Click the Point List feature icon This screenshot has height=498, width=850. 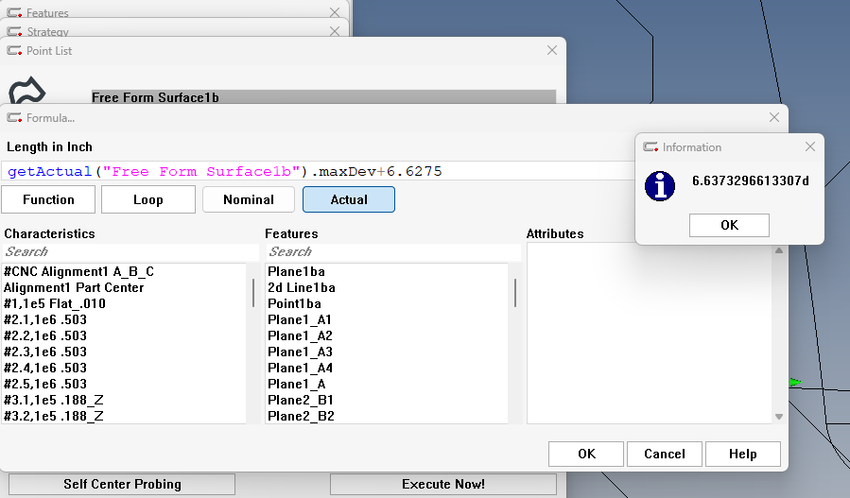(27, 91)
